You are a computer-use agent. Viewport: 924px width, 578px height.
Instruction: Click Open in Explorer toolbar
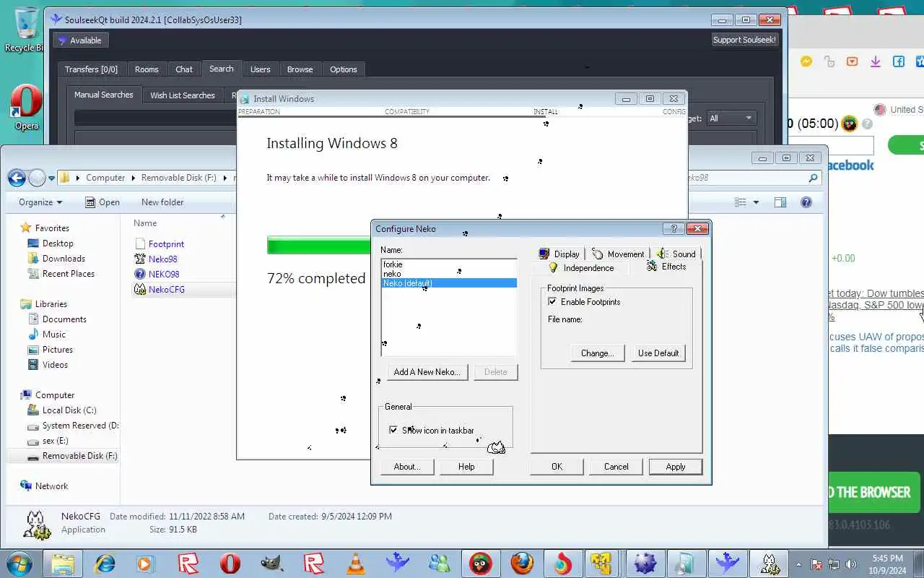103,202
